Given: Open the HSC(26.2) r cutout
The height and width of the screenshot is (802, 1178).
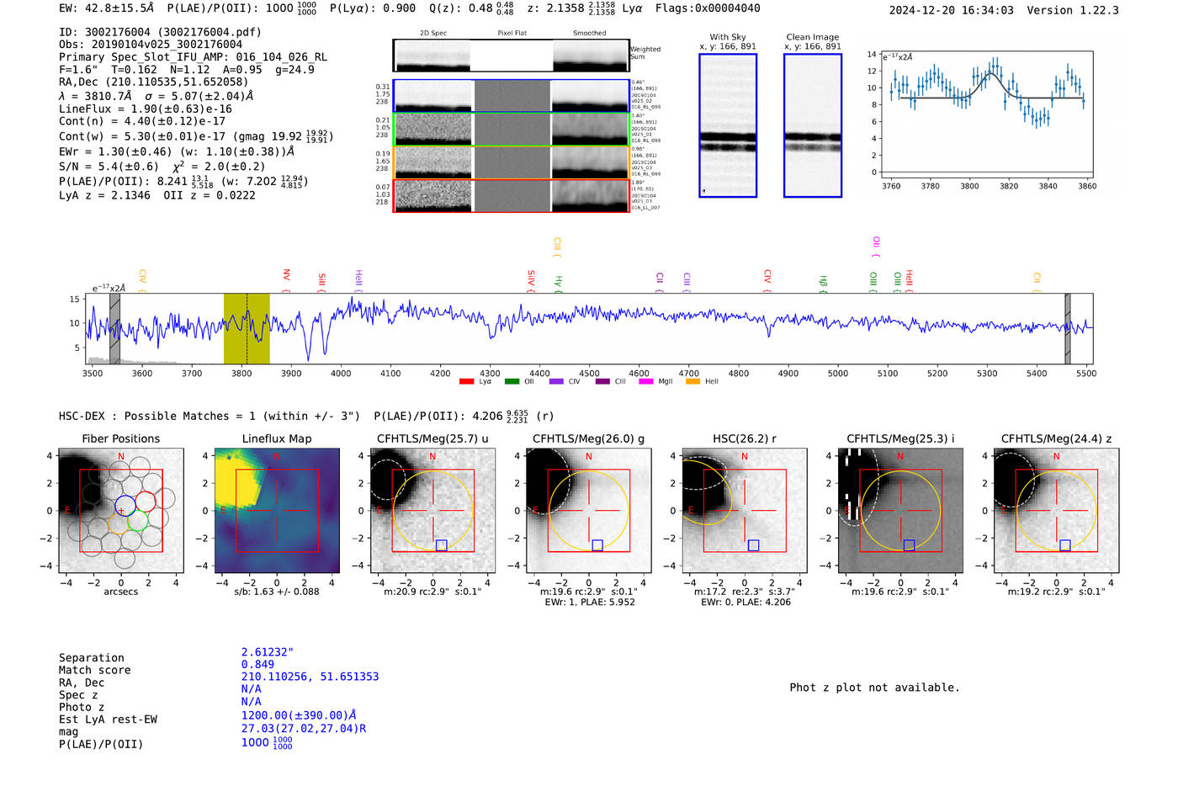Looking at the screenshot, I should (x=745, y=511).
